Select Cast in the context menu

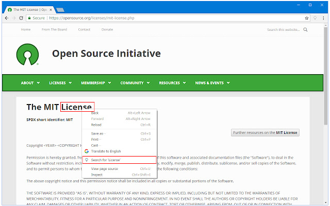(x=119, y=145)
